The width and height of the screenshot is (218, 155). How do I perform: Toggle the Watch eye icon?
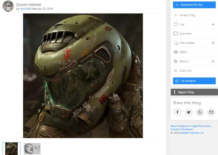tap(176, 52)
